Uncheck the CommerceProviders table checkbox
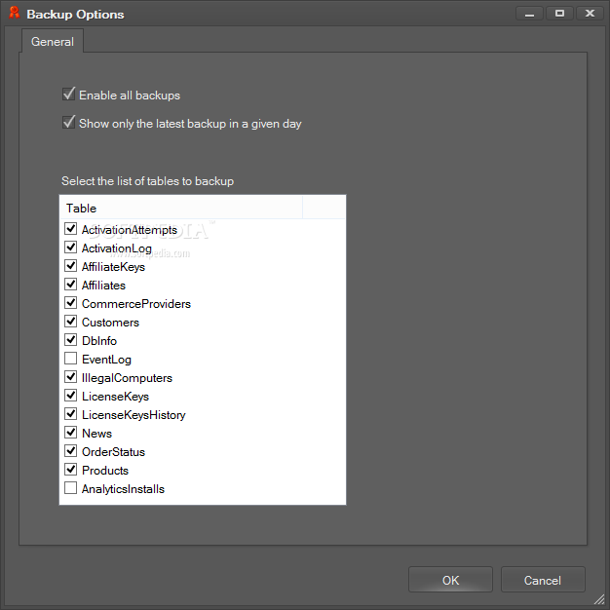The width and height of the screenshot is (610, 610). coord(70,303)
